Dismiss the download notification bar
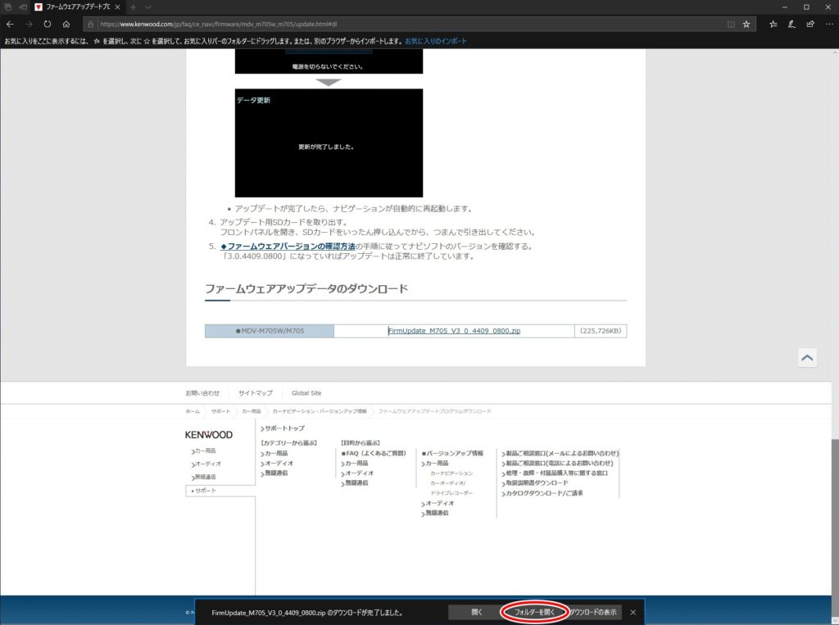This screenshot has height=625, width=839. coord(633,612)
